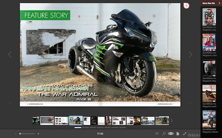Image resolution: width=222 pixels, height=138 pixels.
Task: Select the red motorcycle track page thumbnail
Action: [47, 121]
